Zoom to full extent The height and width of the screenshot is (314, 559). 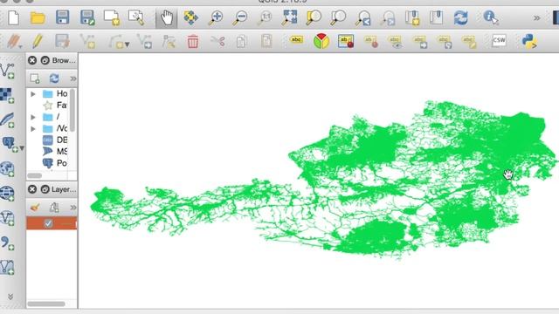(289, 17)
